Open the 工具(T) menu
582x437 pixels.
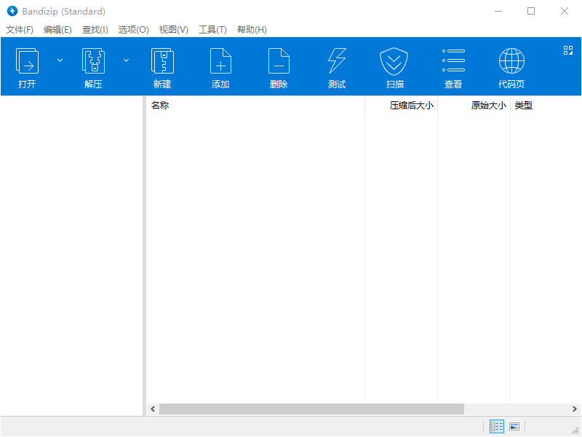point(212,30)
